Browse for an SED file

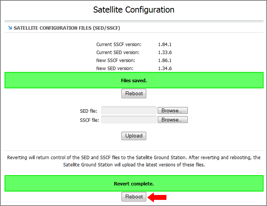[173, 110]
